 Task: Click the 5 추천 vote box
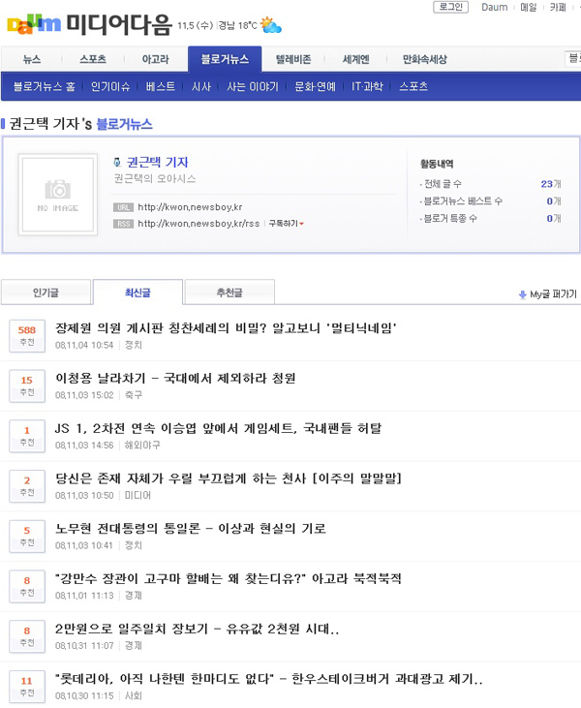coord(27,536)
